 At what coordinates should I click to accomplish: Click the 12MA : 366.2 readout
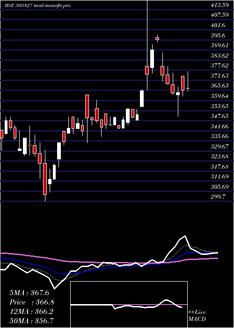[31, 312]
